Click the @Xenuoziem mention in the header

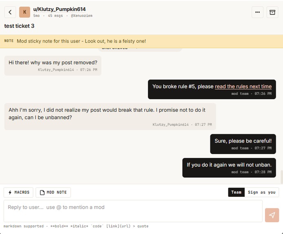pyautogui.click(x=82, y=16)
